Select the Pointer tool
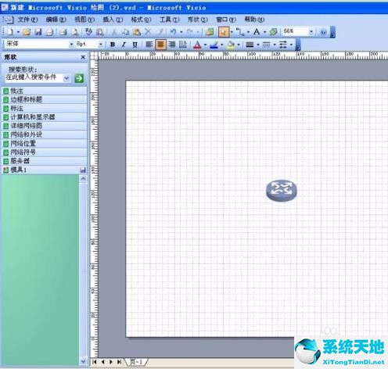The width and height of the screenshot is (388, 369). click(x=223, y=32)
